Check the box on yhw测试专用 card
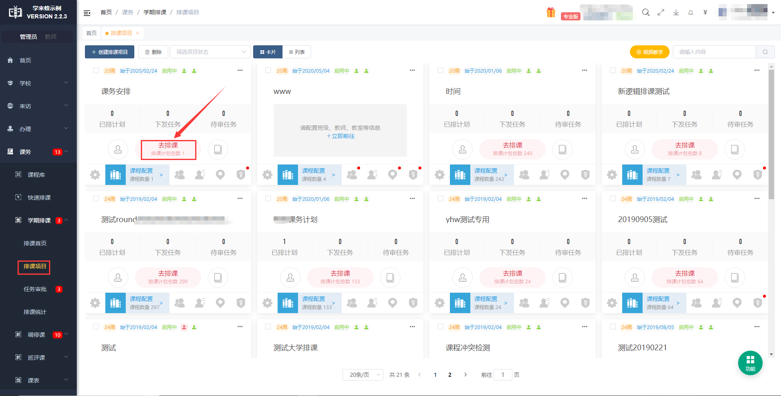The width and height of the screenshot is (781, 396). point(441,199)
